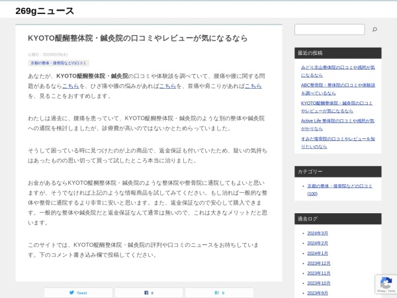
Task: Follow the first こちら link for 腰痛
Action: tap(71, 86)
